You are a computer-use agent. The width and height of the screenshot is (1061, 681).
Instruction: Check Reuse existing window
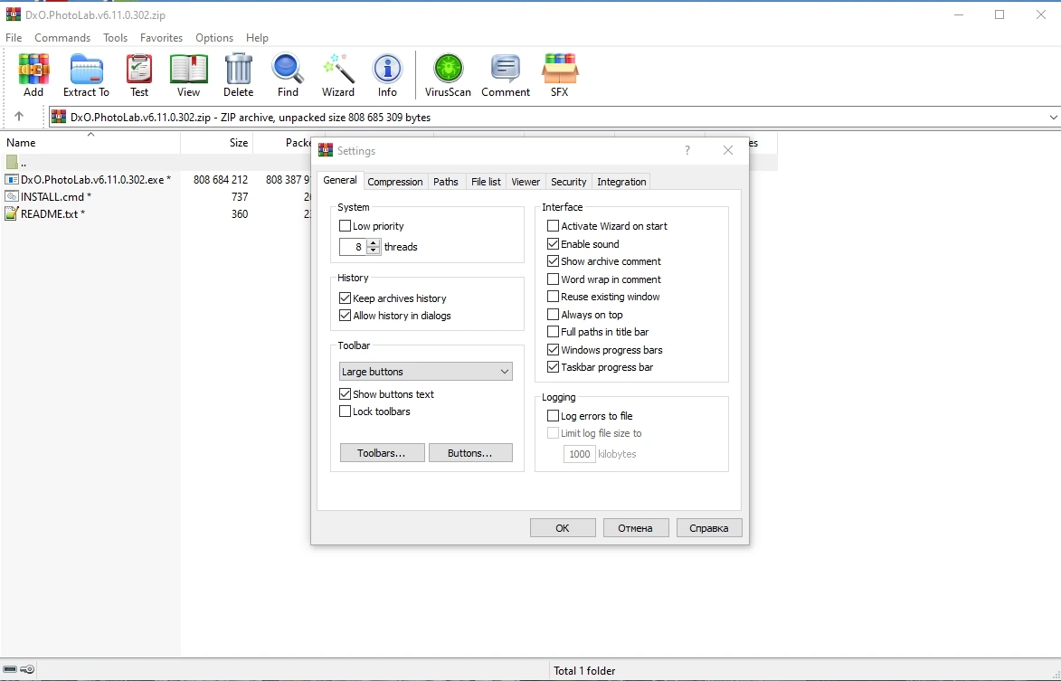[x=553, y=297]
